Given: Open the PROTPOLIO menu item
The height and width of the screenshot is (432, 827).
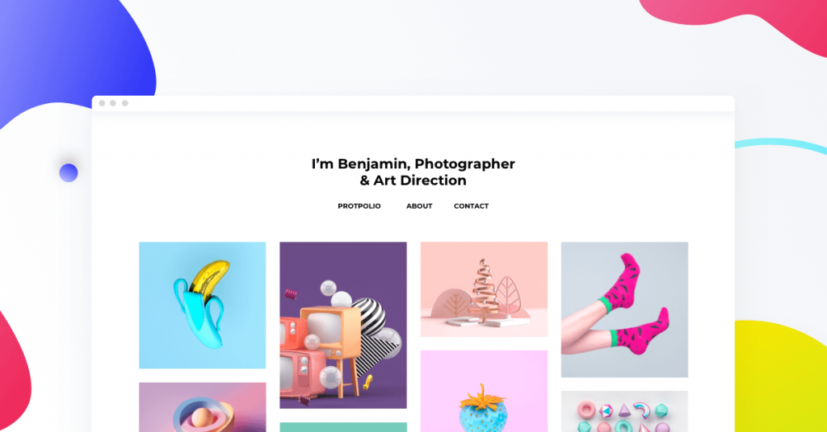Looking at the screenshot, I should coord(359,206).
